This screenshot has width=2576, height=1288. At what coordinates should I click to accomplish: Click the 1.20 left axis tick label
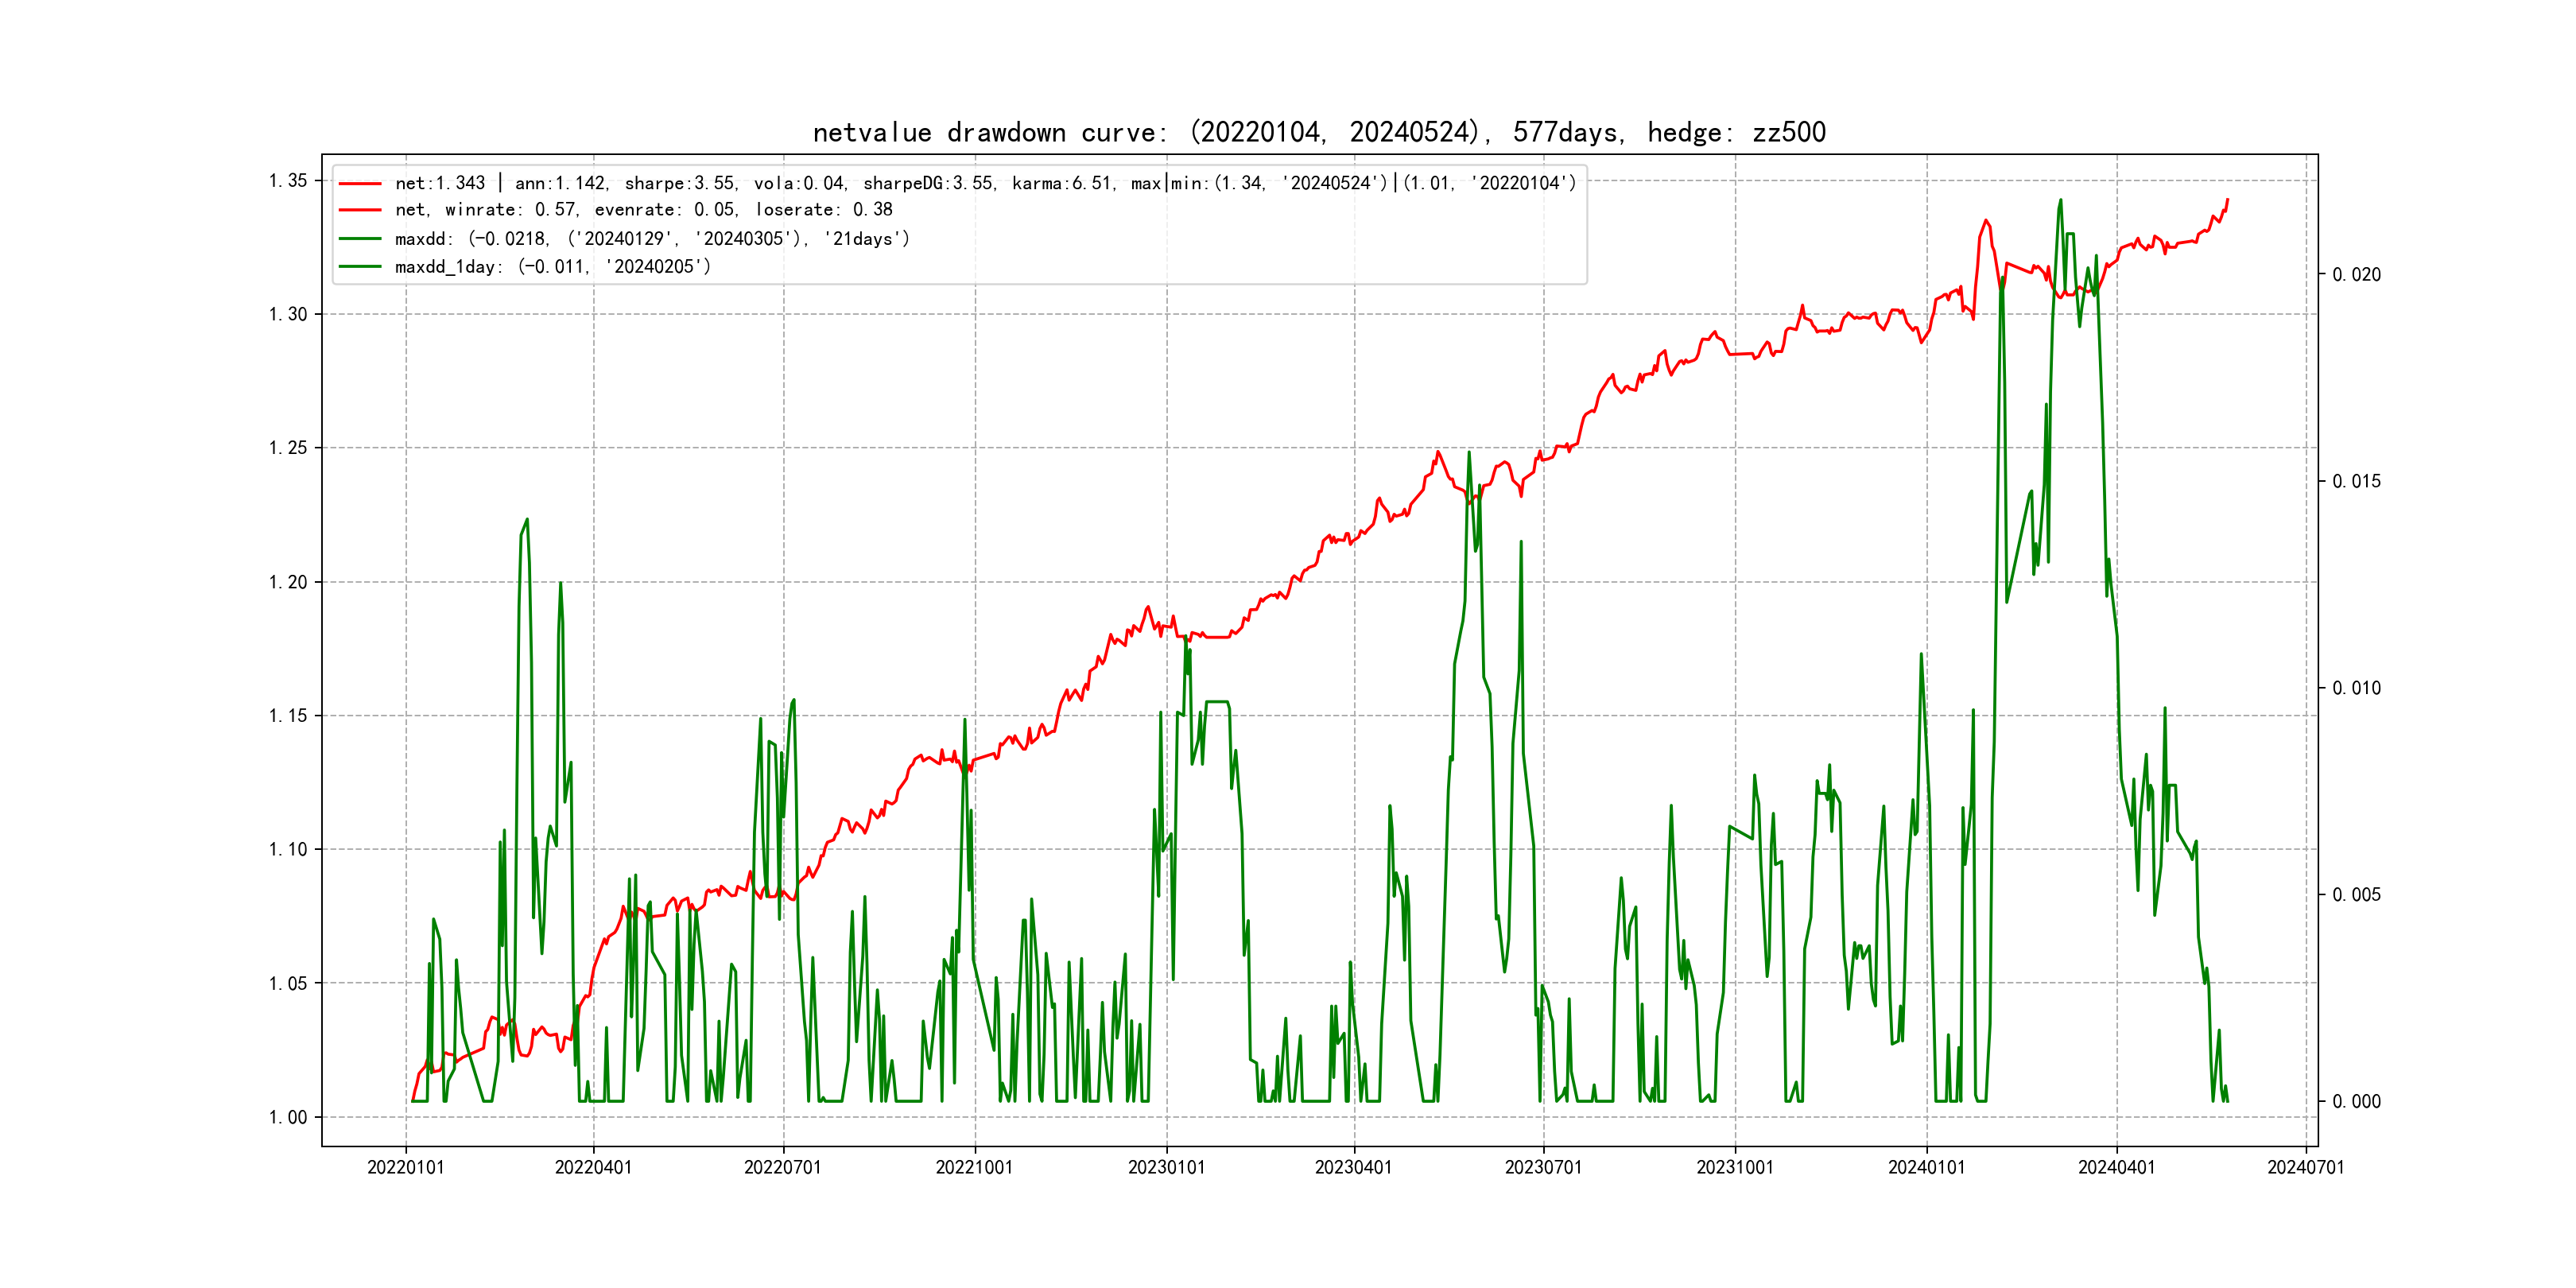click(288, 582)
